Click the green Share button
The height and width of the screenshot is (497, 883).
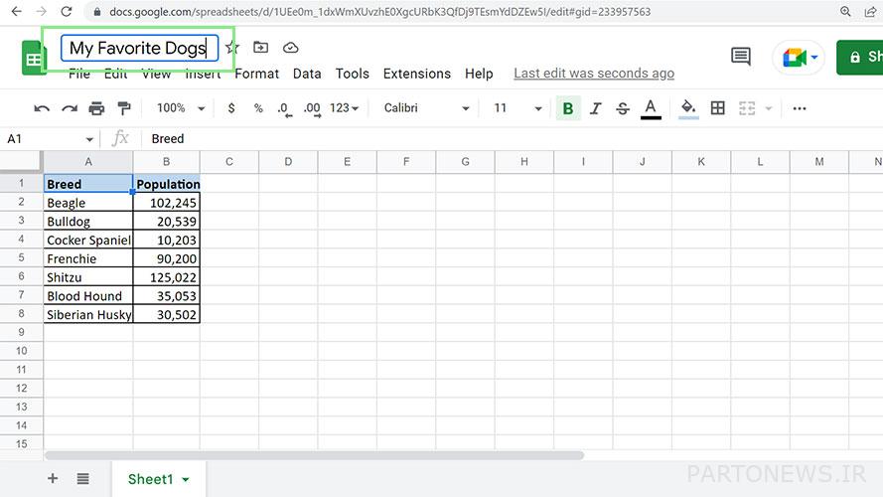[859, 57]
